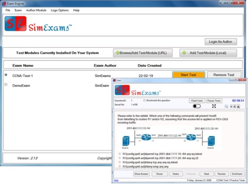Click the End Exam button

[x=237, y=174]
